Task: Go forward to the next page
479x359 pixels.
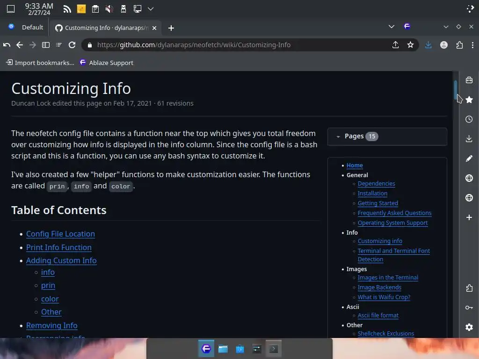Action: [x=33, y=45]
